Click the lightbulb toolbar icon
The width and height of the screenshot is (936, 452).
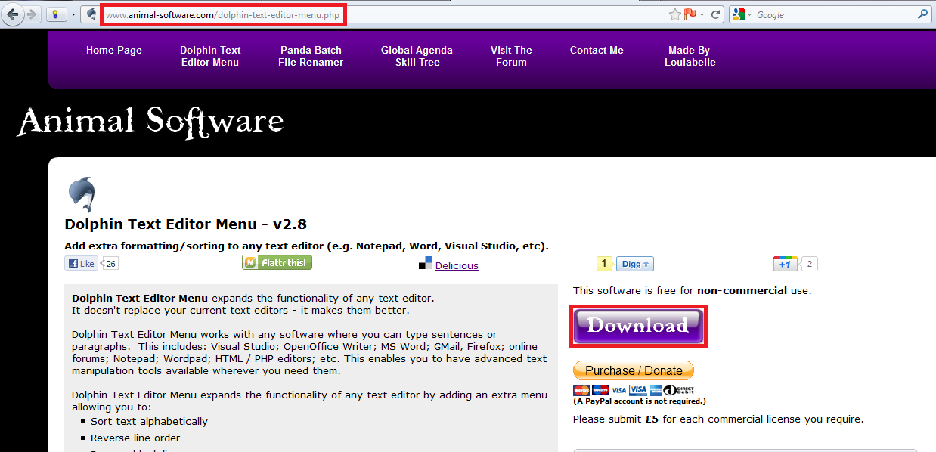click(x=56, y=14)
